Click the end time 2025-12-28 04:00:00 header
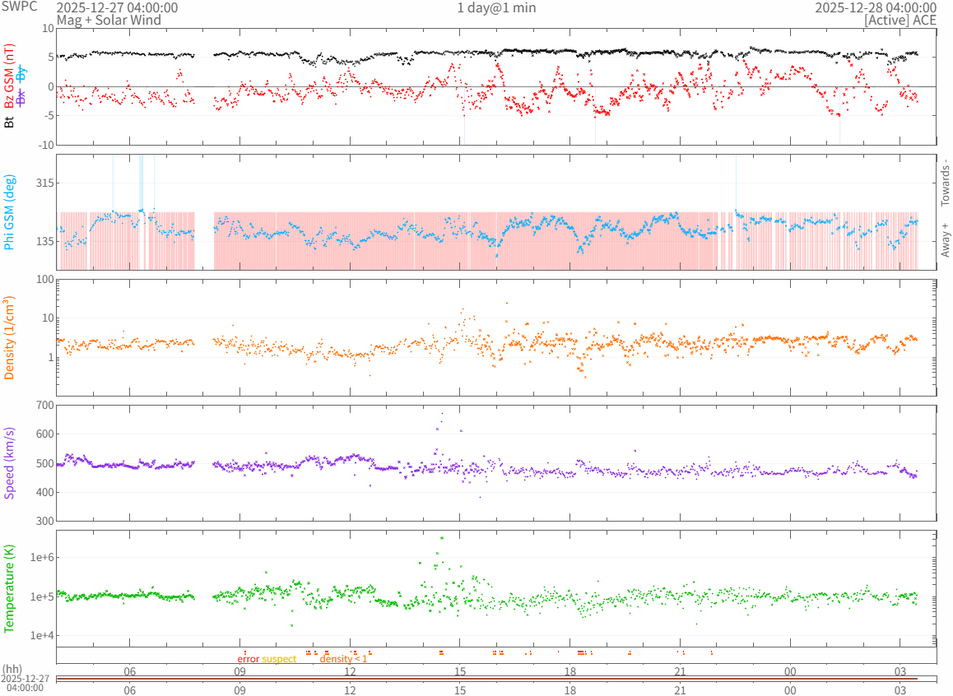The height and width of the screenshot is (696, 953). (x=876, y=7)
